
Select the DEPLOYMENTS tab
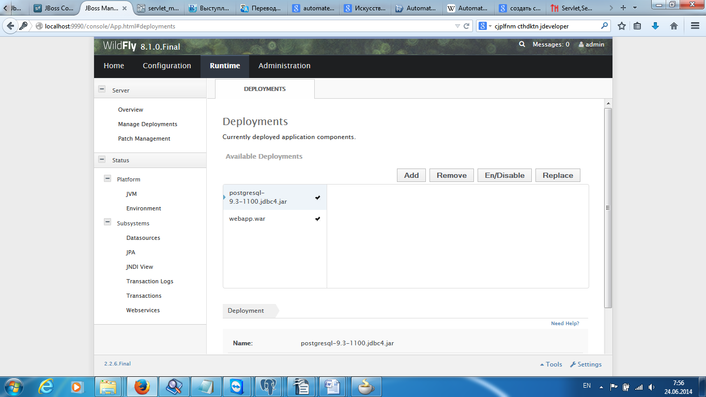point(265,89)
